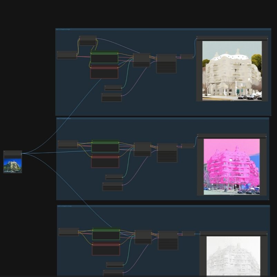The width and height of the screenshot is (277, 277).
Task: Click the title bar of the top group
Action: pyautogui.click(x=163, y=29)
